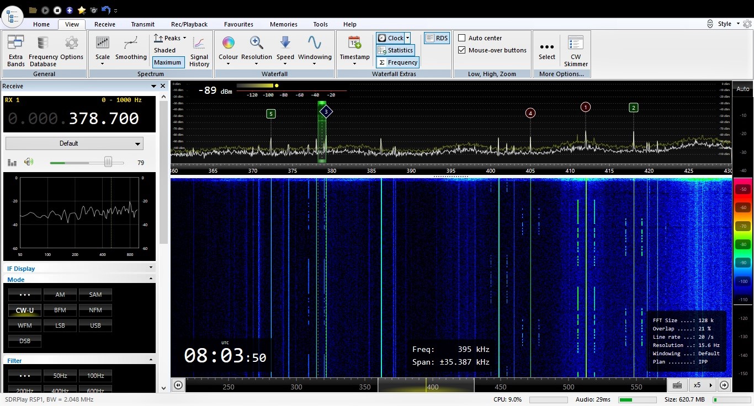The image size is (754, 406).
Task: Open the Scale settings
Action: tap(103, 51)
